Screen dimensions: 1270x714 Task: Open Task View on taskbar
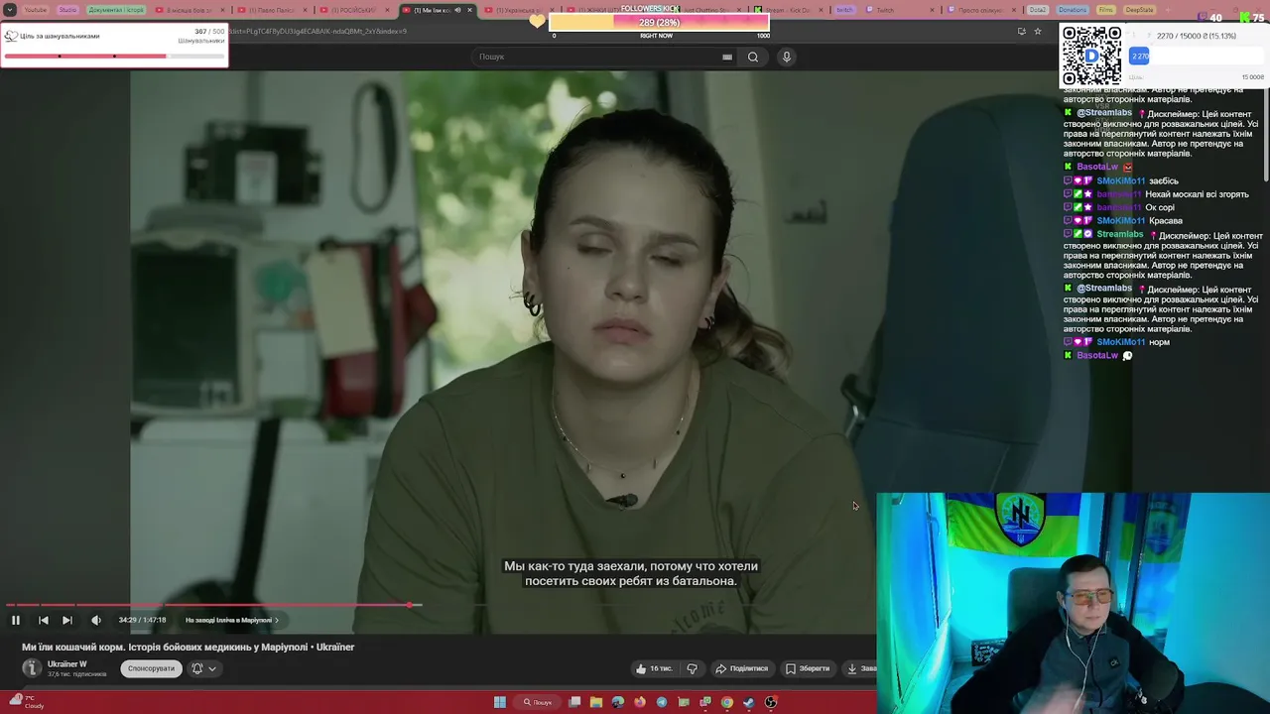tap(574, 702)
